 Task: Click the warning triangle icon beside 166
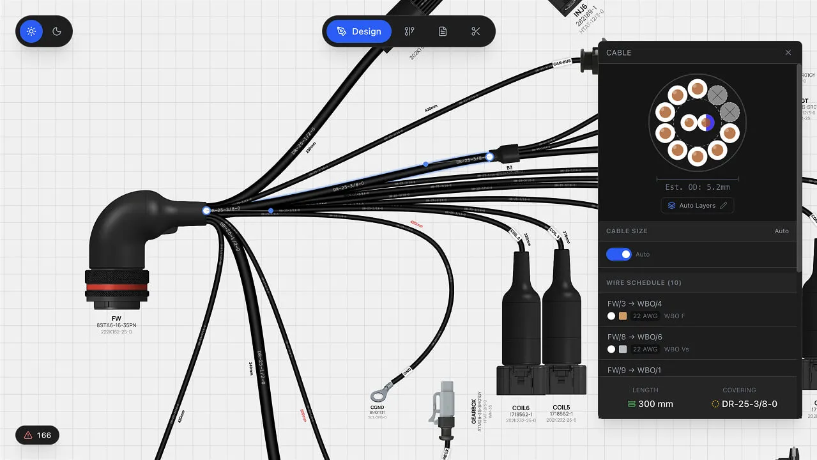[x=28, y=436]
